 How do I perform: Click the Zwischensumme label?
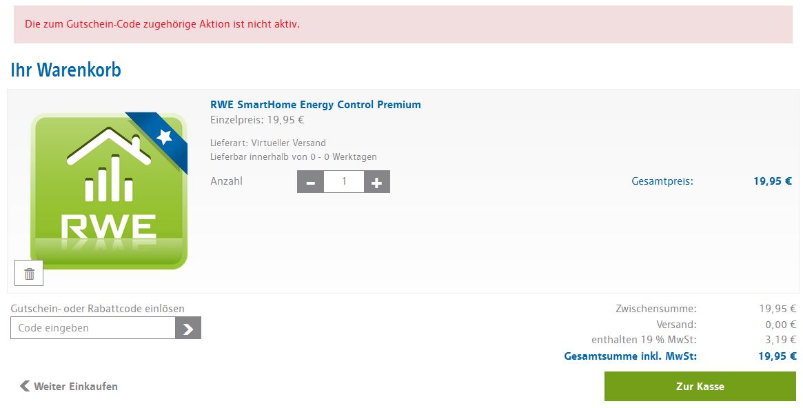point(656,309)
